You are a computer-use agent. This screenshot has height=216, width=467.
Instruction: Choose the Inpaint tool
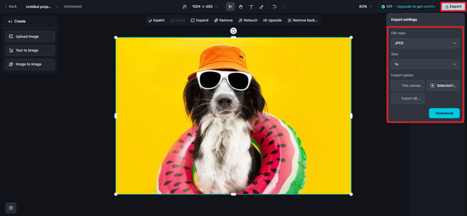pyautogui.click(x=156, y=20)
